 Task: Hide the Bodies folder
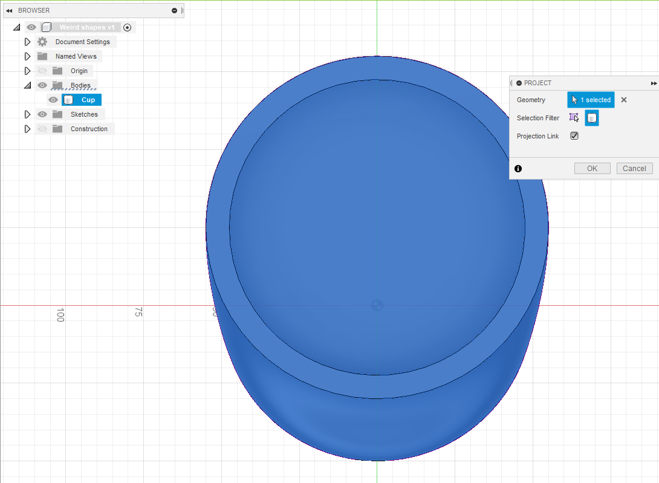click(42, 85)
